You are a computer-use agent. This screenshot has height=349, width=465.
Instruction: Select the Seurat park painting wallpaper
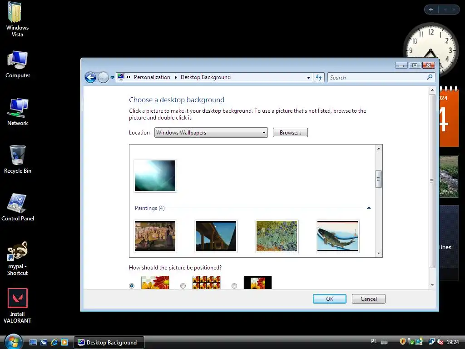[155, 236]
